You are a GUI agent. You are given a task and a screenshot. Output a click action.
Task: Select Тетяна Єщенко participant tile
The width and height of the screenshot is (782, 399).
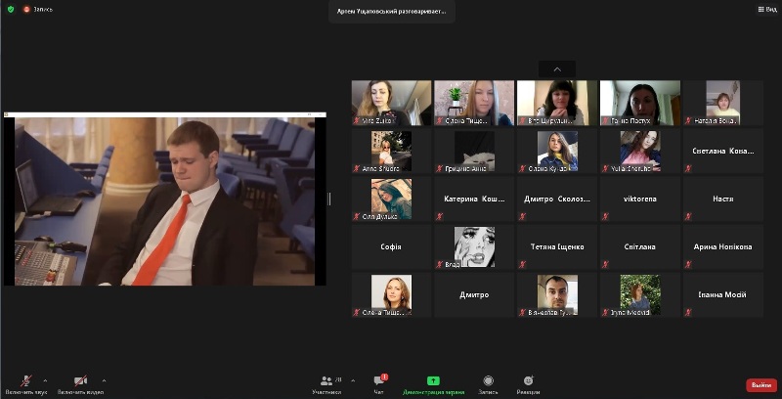coord(557,246)
